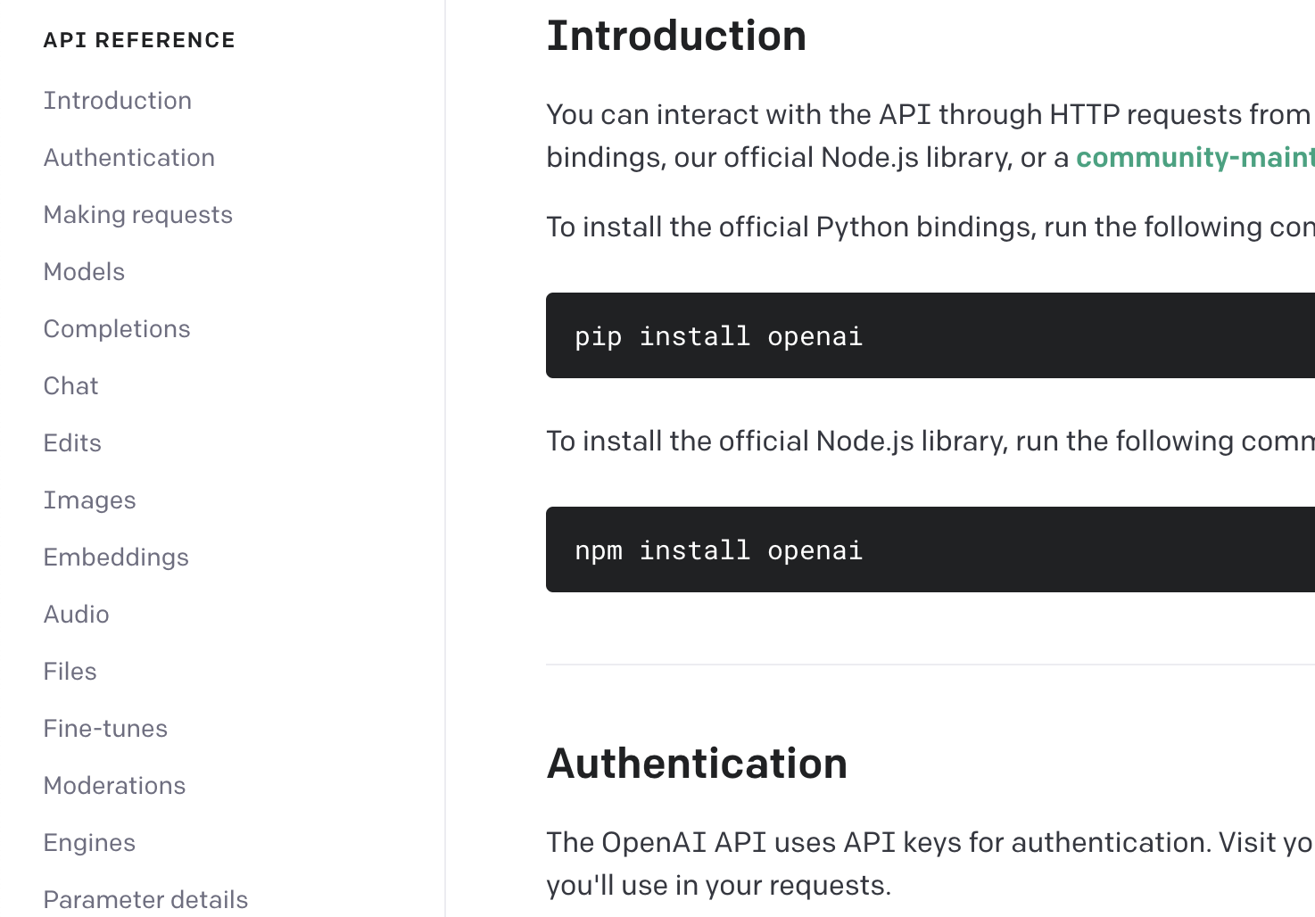Select Making requests in the sidebar
The height and width of the screenshot is (917, 1315).
(137, 215)
